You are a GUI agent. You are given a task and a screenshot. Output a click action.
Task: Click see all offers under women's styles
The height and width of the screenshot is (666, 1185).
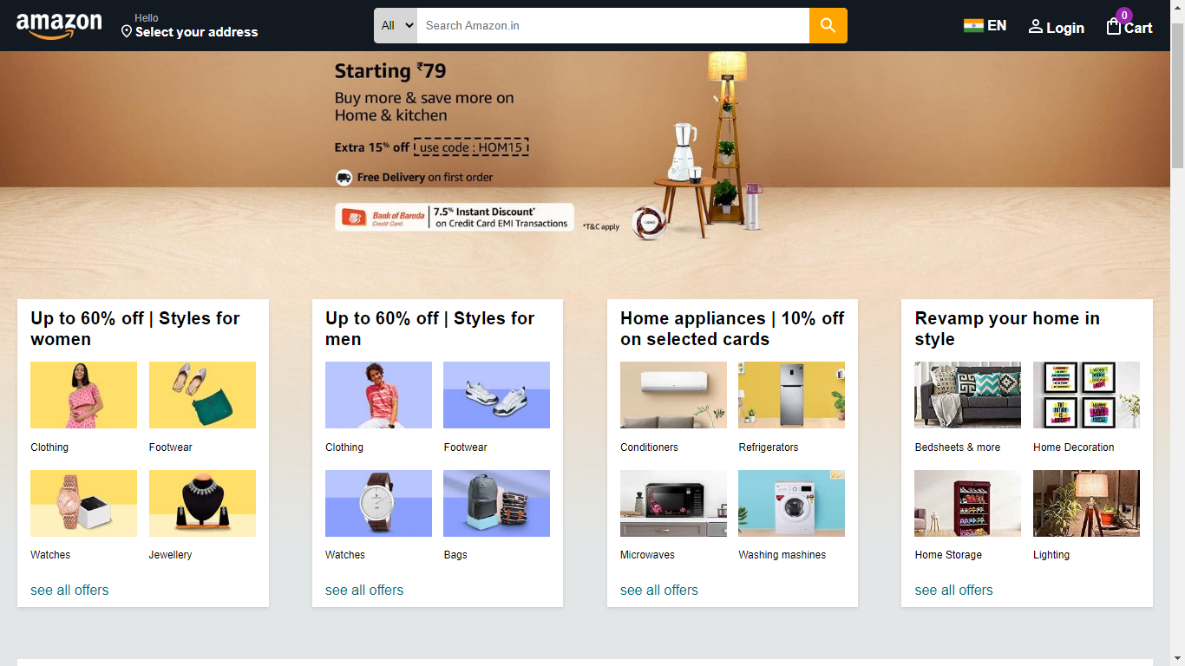pyautogui.click(x=69, y=590)
